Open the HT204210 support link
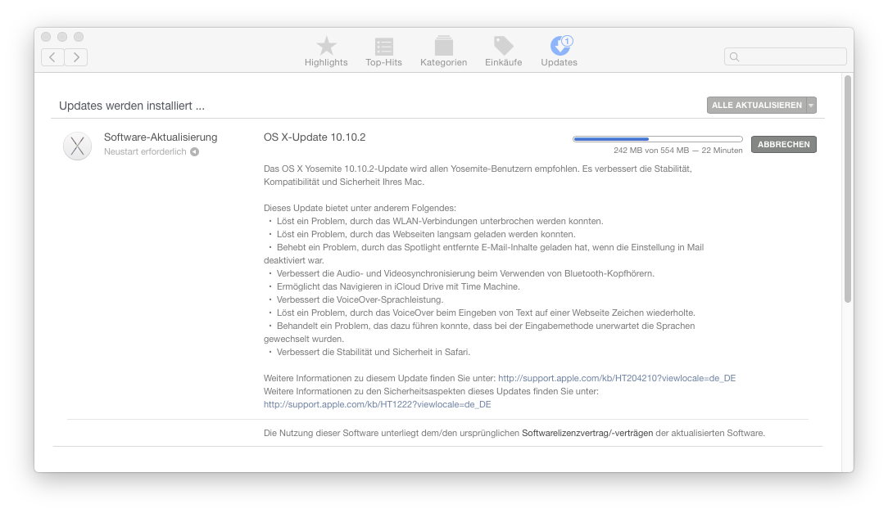 coord(617,378)
